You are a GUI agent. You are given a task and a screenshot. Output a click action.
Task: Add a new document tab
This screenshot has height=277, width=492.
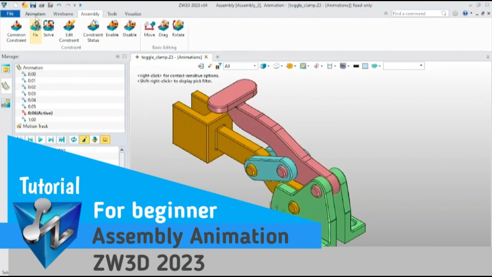coord(217,57)
